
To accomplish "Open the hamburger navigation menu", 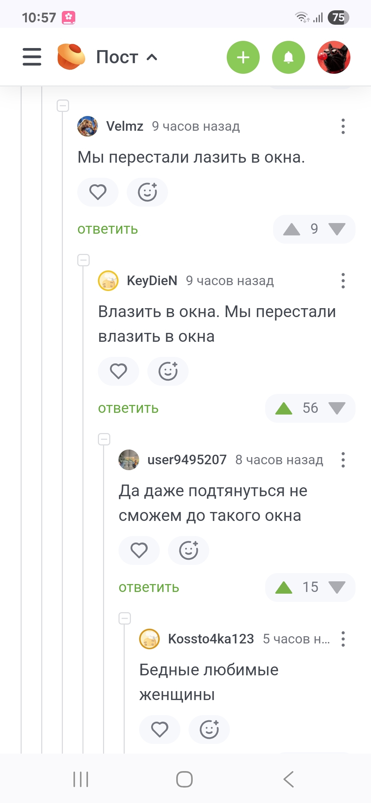I will tap(32, 57).
